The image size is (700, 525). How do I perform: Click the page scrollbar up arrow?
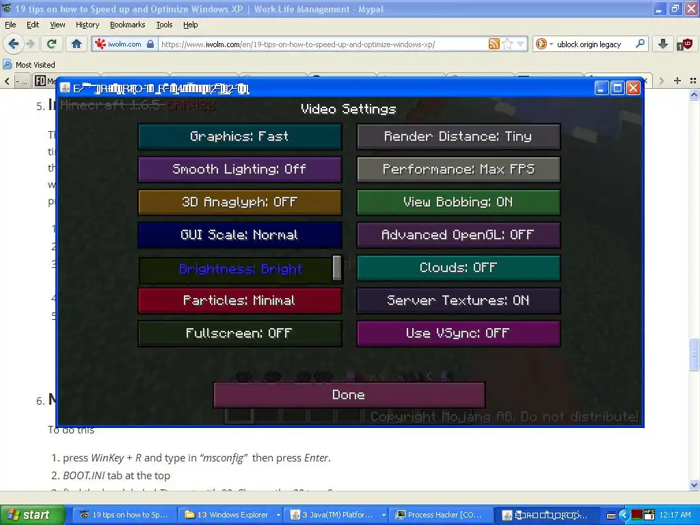[695, 94]
